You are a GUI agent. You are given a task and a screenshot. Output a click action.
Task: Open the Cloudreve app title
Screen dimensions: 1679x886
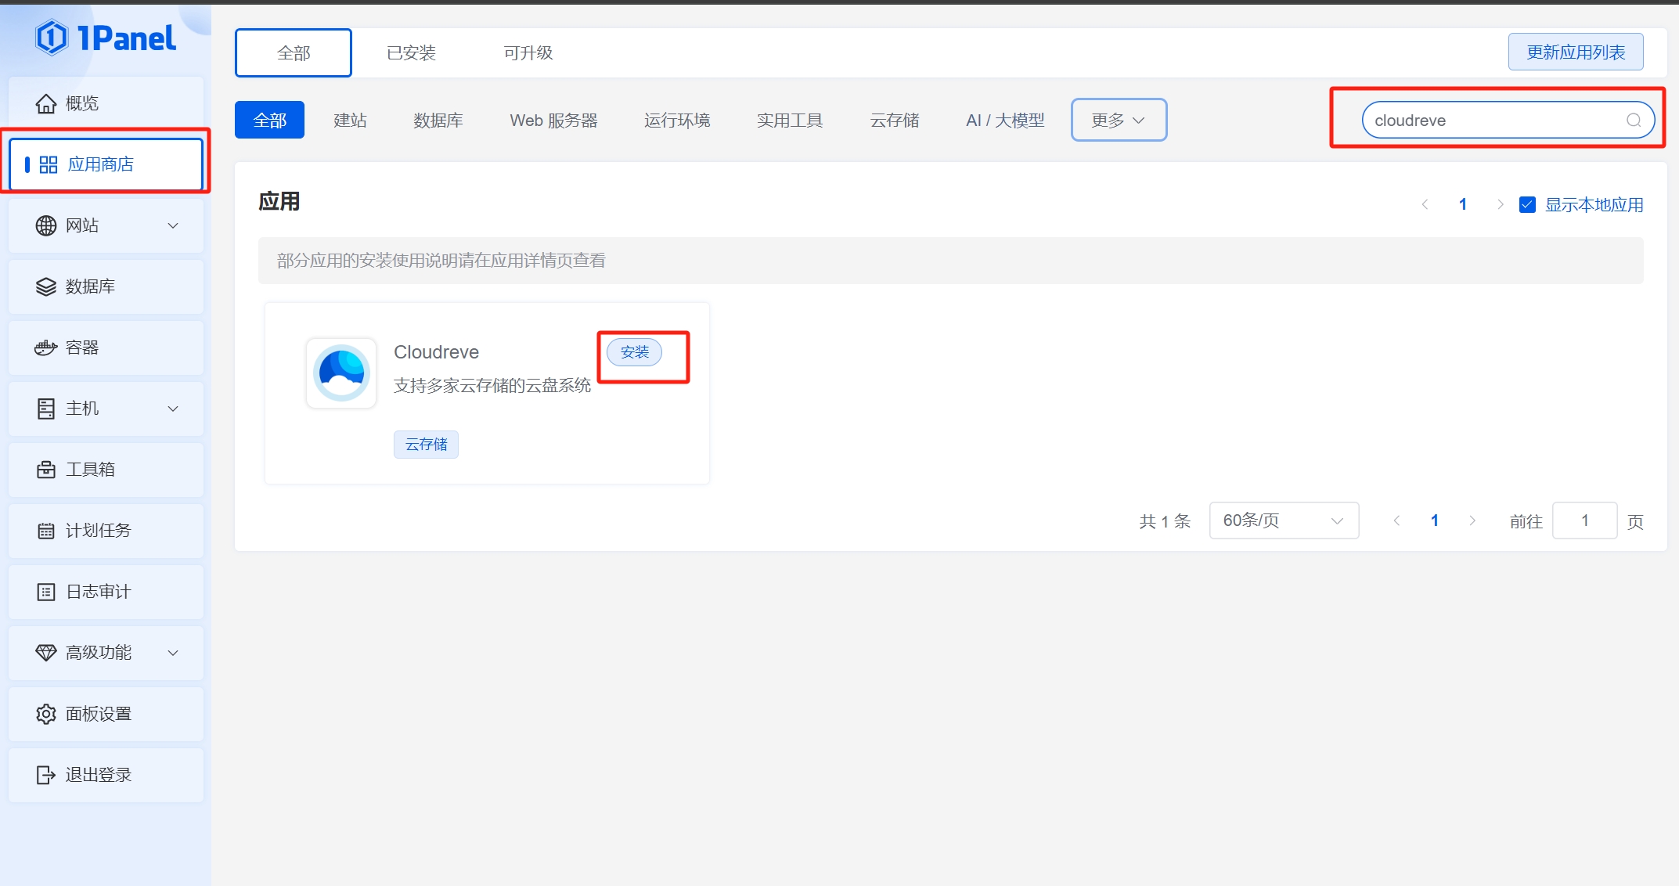point(436,352)
